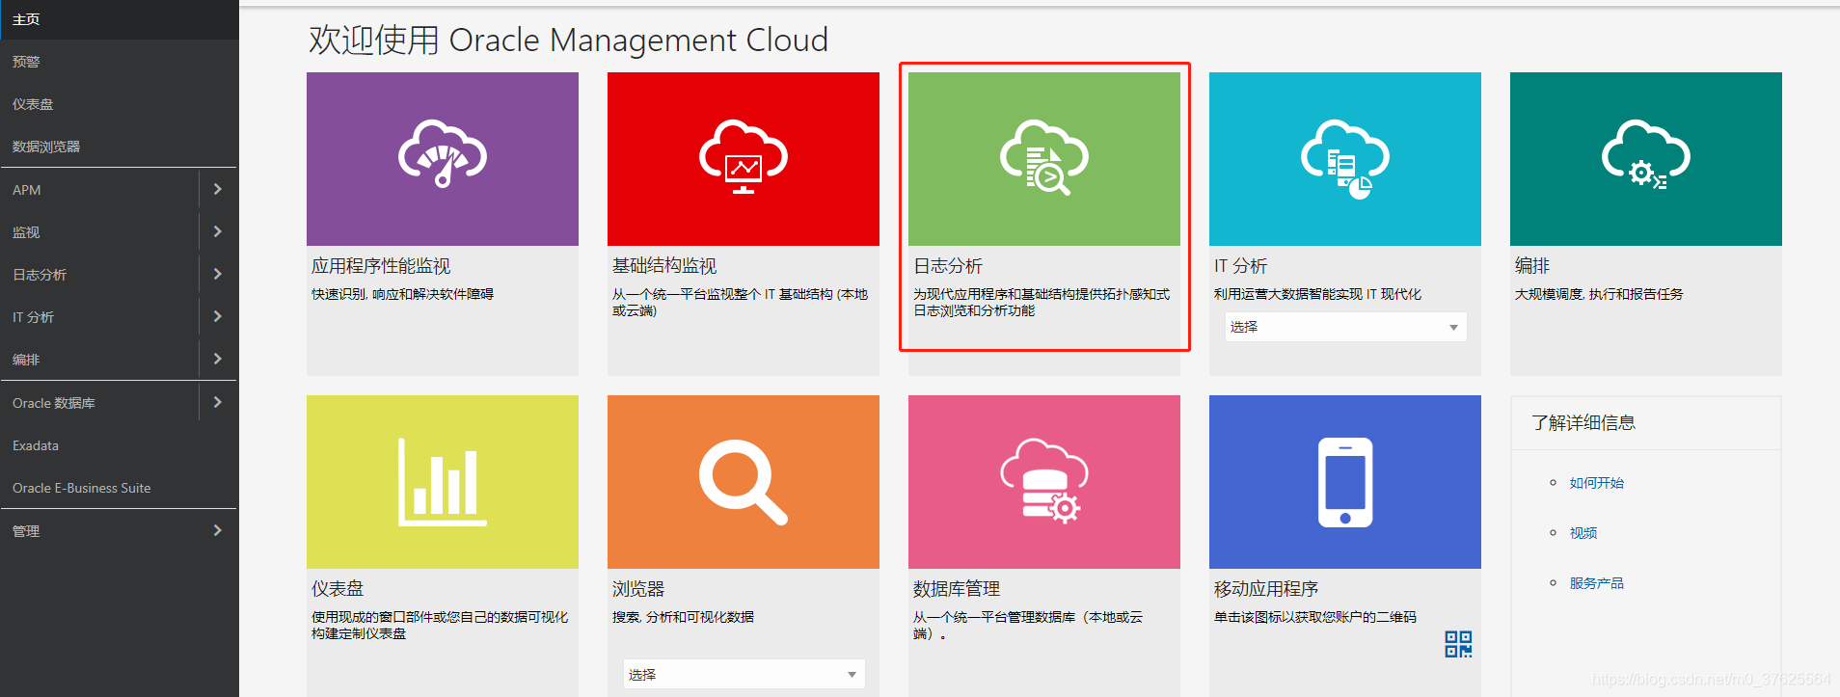This screenshot has height=697, width=1840.
Task: Expand the 编排 sidebar submenu arrow
Action: coord(218,359)
